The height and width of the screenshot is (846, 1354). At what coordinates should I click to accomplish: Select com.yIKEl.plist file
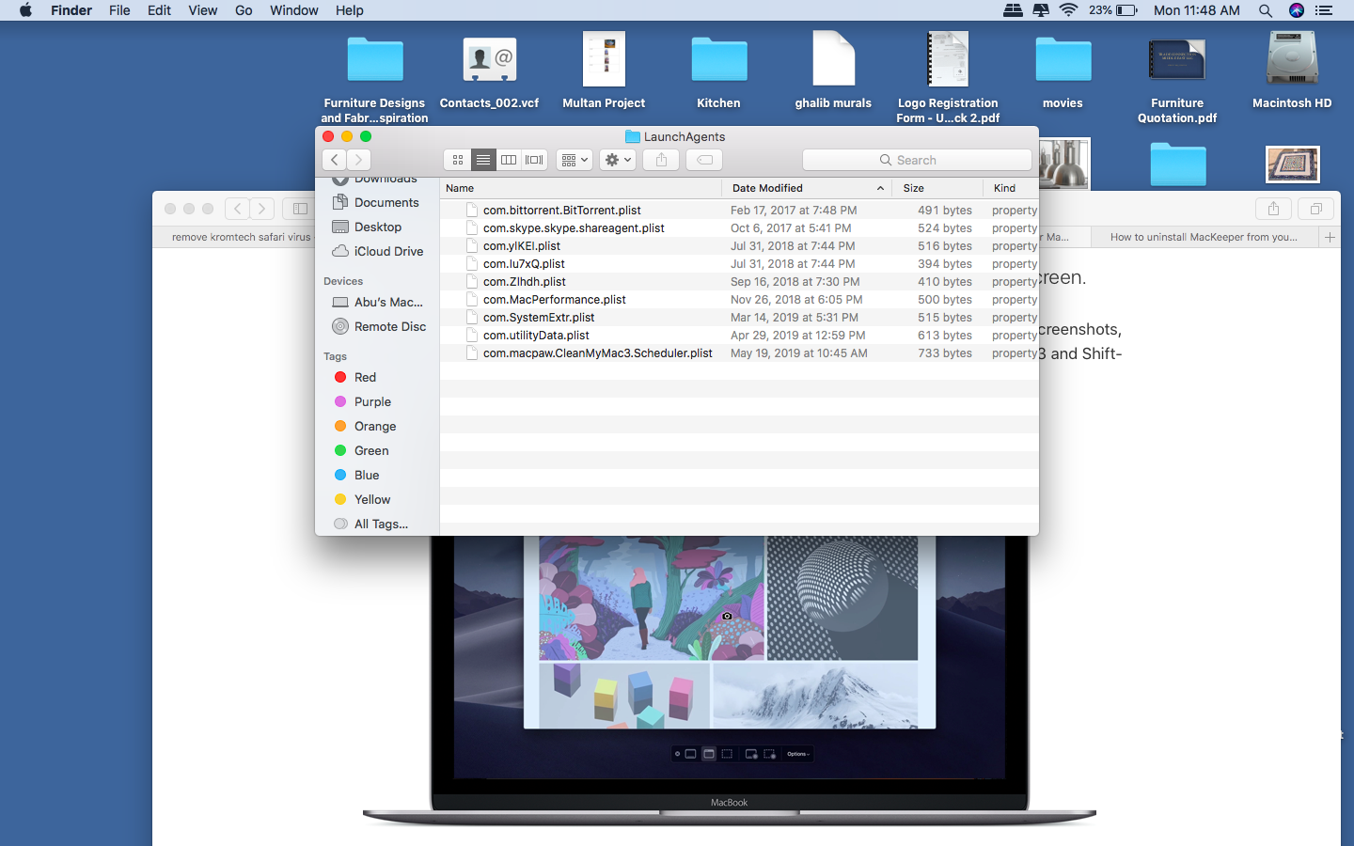(x=739, y=245)
